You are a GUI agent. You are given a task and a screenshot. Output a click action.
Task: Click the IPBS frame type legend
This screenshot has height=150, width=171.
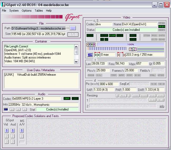click(91, 45)
